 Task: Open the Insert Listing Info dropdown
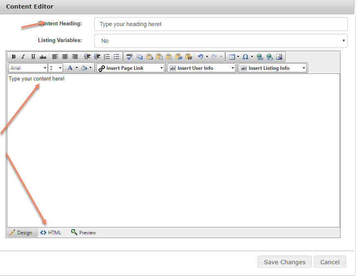272,68
